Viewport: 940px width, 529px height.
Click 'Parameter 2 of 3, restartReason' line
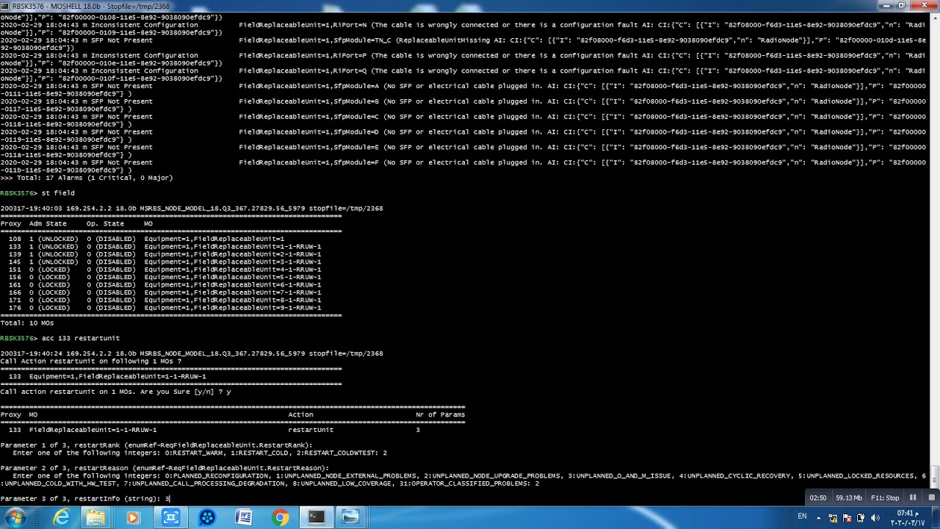coord(164,468)
